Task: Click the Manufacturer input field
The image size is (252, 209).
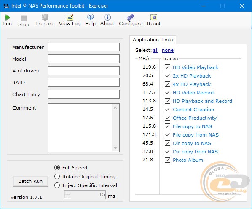Action: (x=84, y=47)
